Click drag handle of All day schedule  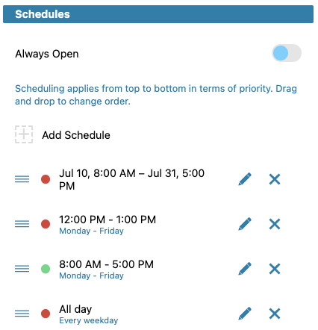[x=22, y=314]
